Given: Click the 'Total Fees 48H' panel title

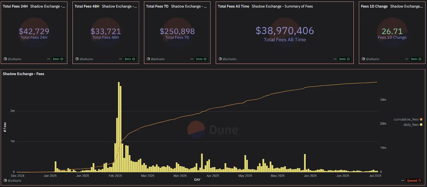Looking at the screenshot, I should pyautogui.click(x=87, y=6).
